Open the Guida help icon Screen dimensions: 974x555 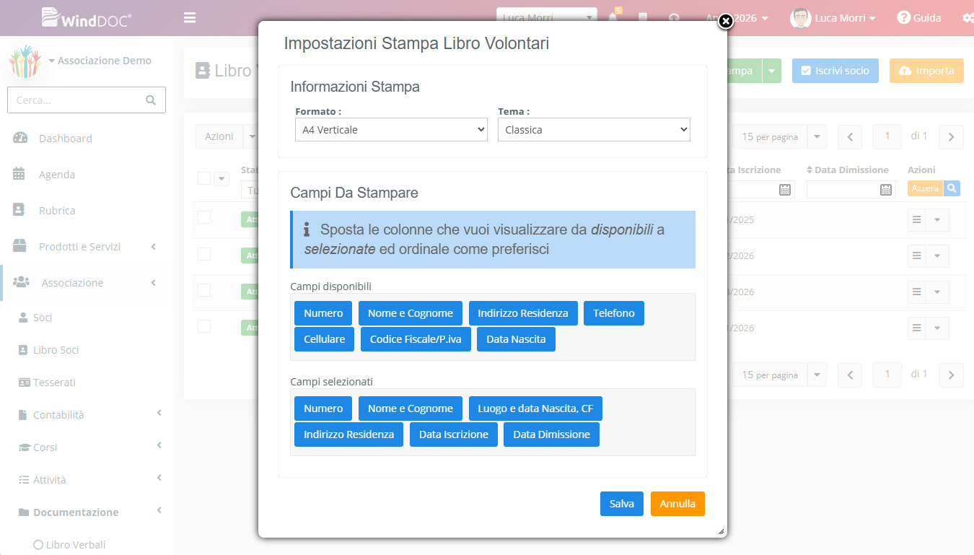coord(903,17)
